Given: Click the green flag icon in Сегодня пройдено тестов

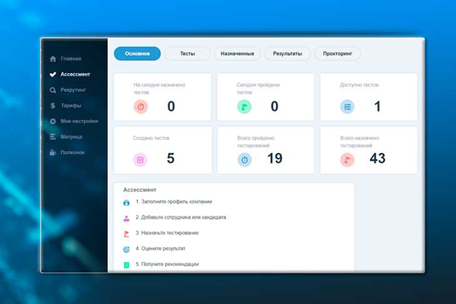Looking at the screenshot, I should [x=244, y=107].
